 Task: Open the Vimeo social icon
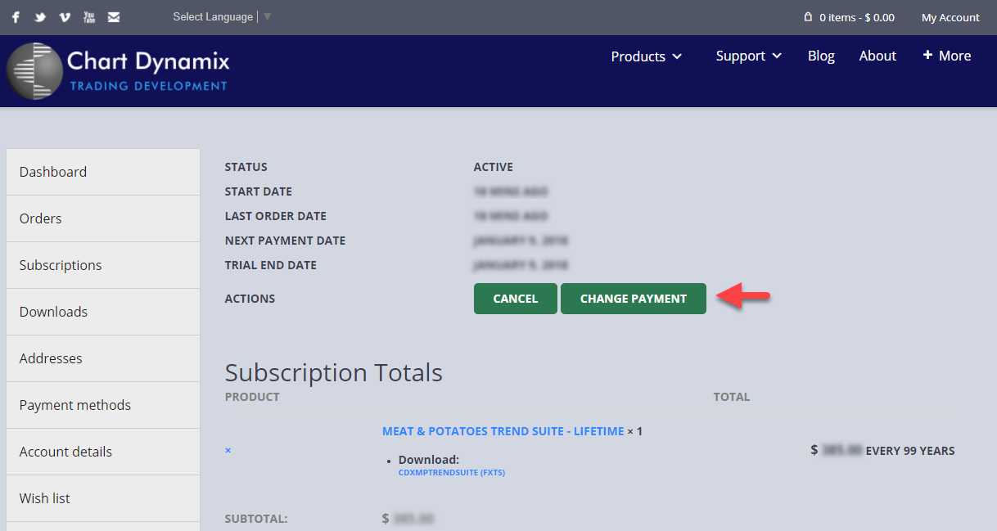(65, 17)
